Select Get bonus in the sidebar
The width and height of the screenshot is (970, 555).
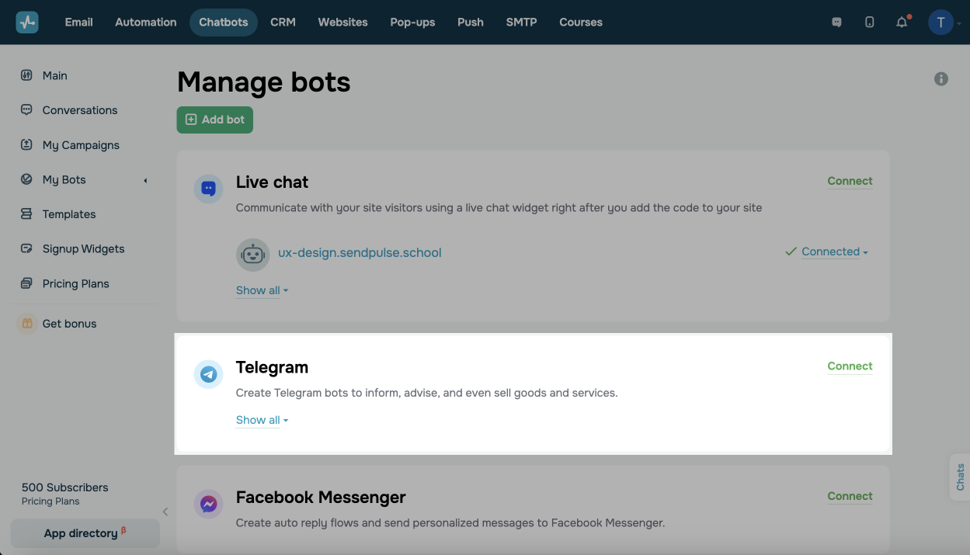tap(70, 324)
